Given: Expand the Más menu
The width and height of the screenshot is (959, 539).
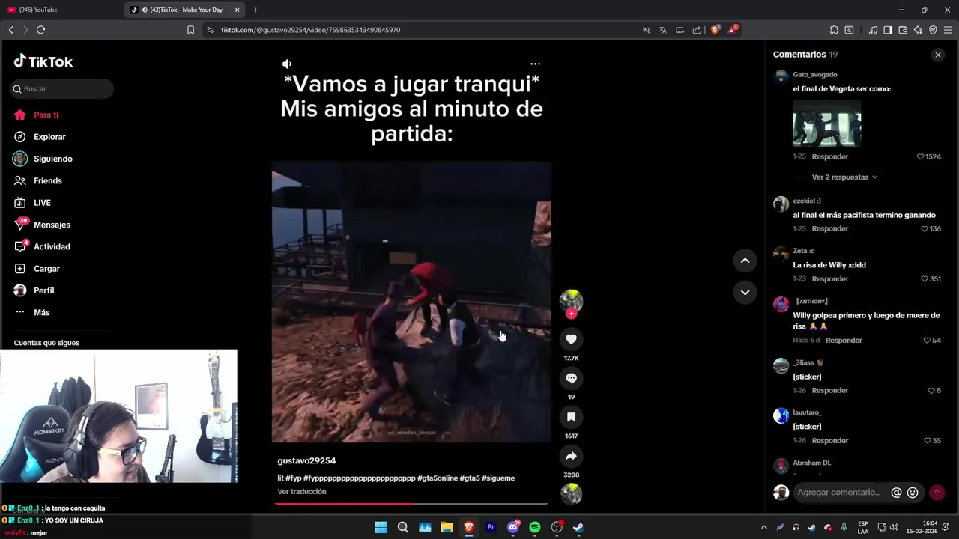Looking at the screenshot, I should pyautogui.click(x=31, y=312).
